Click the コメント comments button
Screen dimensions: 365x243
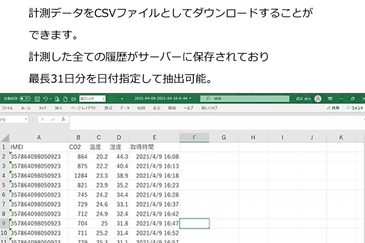point(355,108)
